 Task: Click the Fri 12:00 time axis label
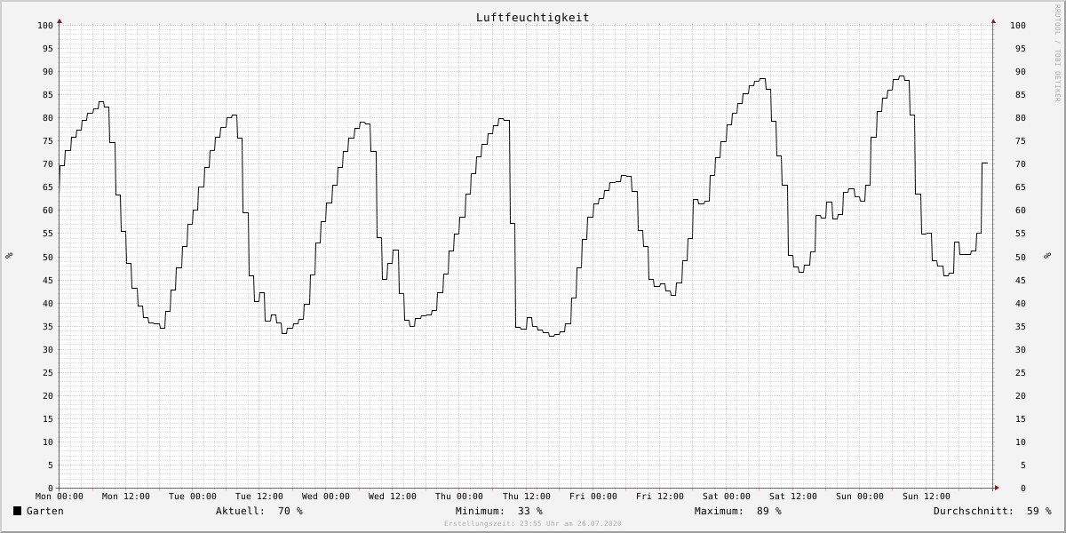[x=660, y=497]
